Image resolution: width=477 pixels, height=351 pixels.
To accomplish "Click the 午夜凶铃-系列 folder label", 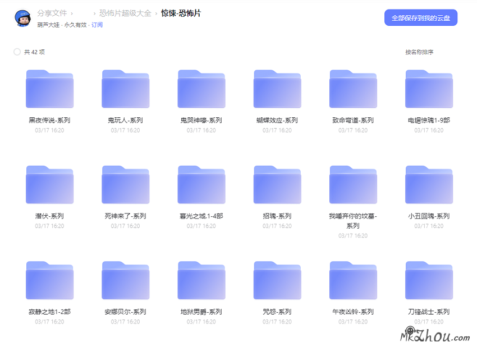I will coord(353,312).
